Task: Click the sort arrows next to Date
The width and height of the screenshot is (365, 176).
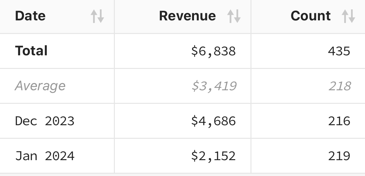Action: tap(97, 16)
